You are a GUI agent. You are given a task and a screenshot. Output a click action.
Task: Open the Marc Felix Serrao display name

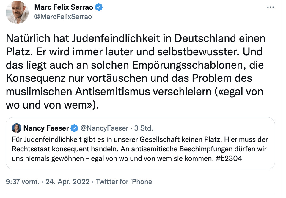coord(64,7)
